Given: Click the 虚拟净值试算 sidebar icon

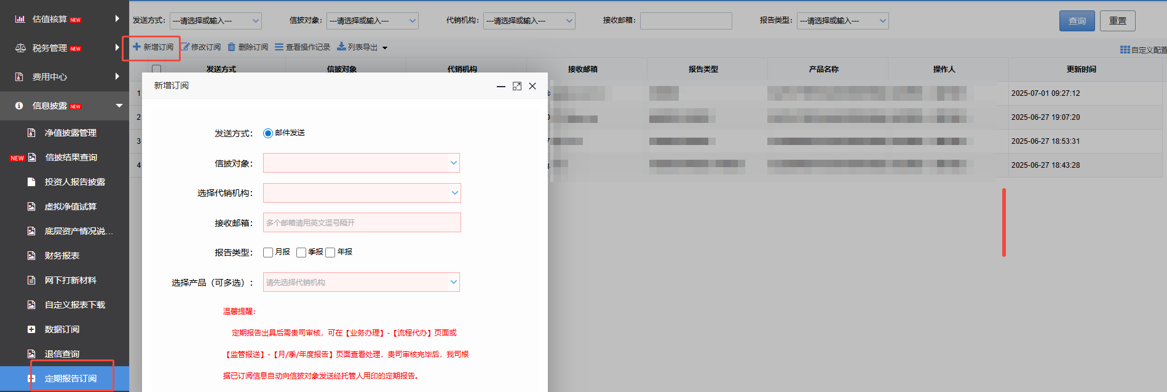Looking at the screenshot, I should point(31,206).
